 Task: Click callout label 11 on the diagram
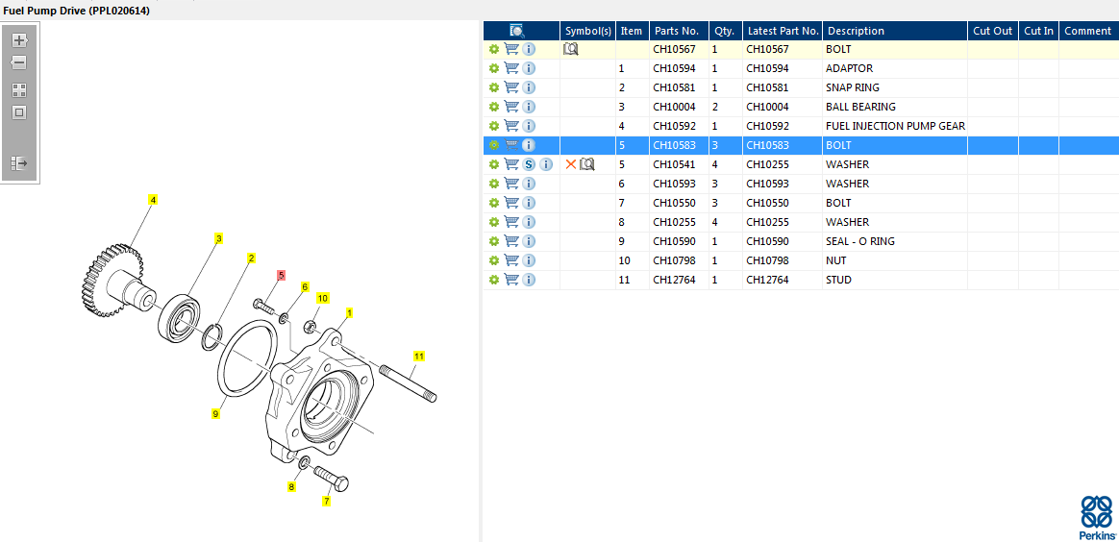[418, 356]
